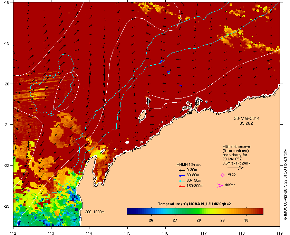Image resolution: width=290 pixels, height=235 pixels.
Task: Click the latitude axis label -20
Action: 6,84
